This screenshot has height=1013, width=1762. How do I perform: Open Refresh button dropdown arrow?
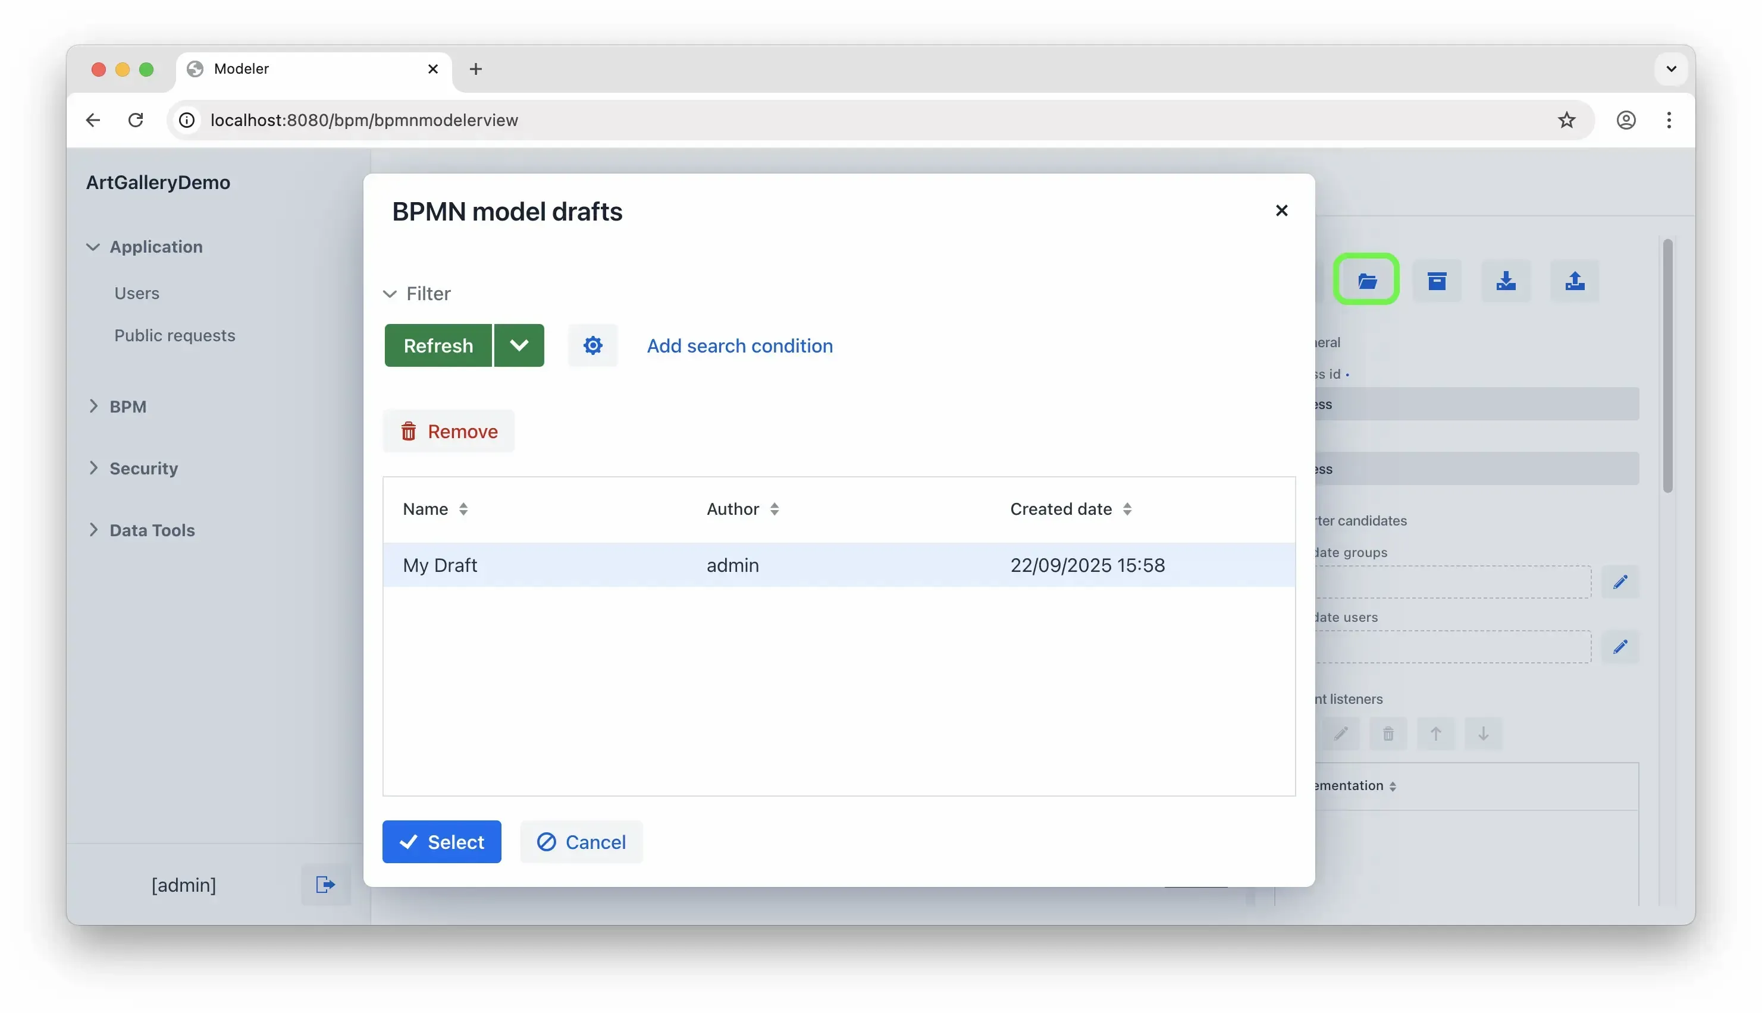(519, 345)
